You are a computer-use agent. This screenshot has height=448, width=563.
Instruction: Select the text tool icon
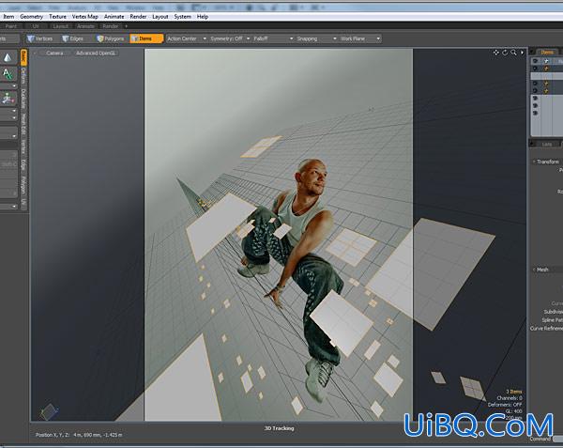pyautogui.click(x=8, y=73)
